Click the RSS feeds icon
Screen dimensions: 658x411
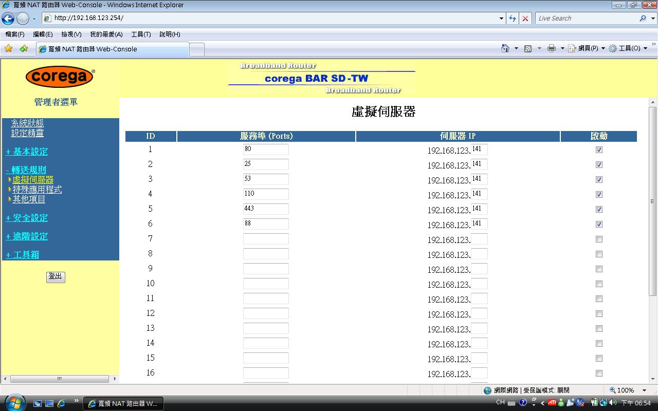(x=528, y=48)
